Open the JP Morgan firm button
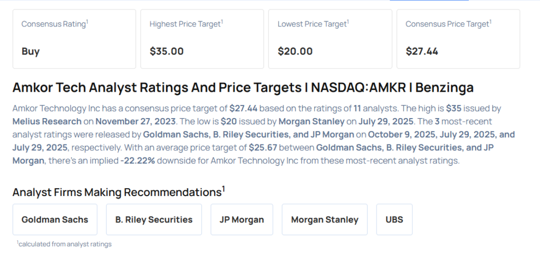 tap(242, 219)
